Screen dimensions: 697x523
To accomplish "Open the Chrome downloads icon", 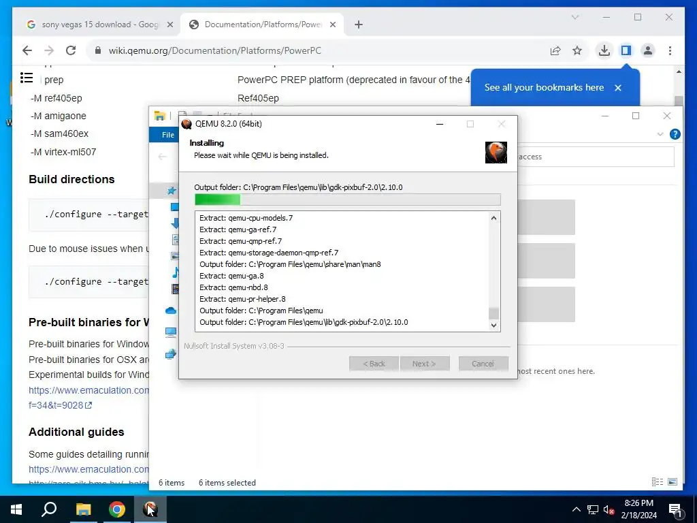I will point(604,50).
